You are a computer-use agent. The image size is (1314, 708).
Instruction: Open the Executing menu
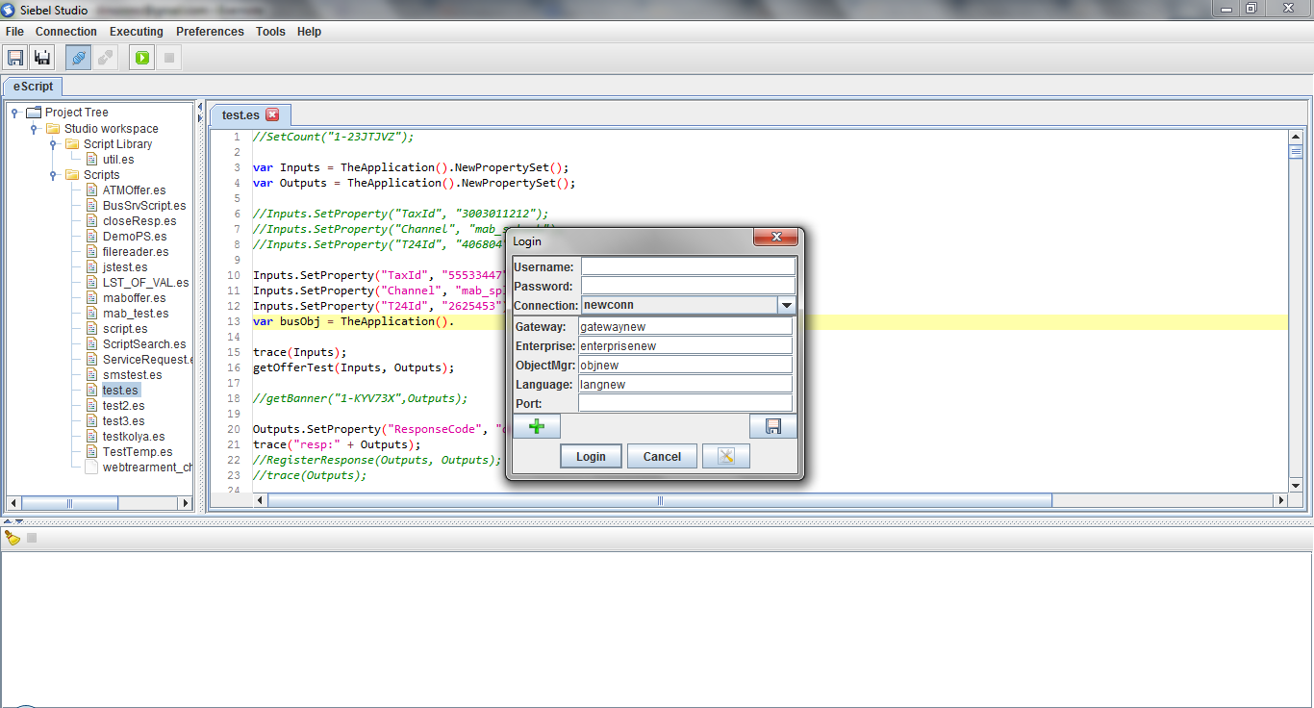coord(137,32)
